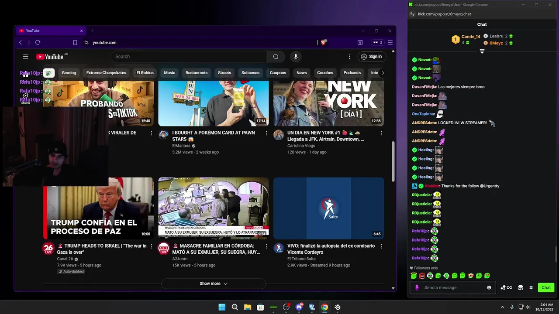Open ElMariana channel link
The width and height of the screenshot is (559, 314).
coord(181,146)
